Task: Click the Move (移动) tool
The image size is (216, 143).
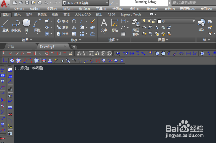Action: coord(63,21)
